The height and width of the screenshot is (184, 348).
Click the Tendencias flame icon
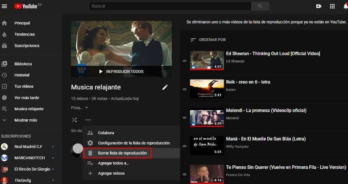[x=4, y=34]
